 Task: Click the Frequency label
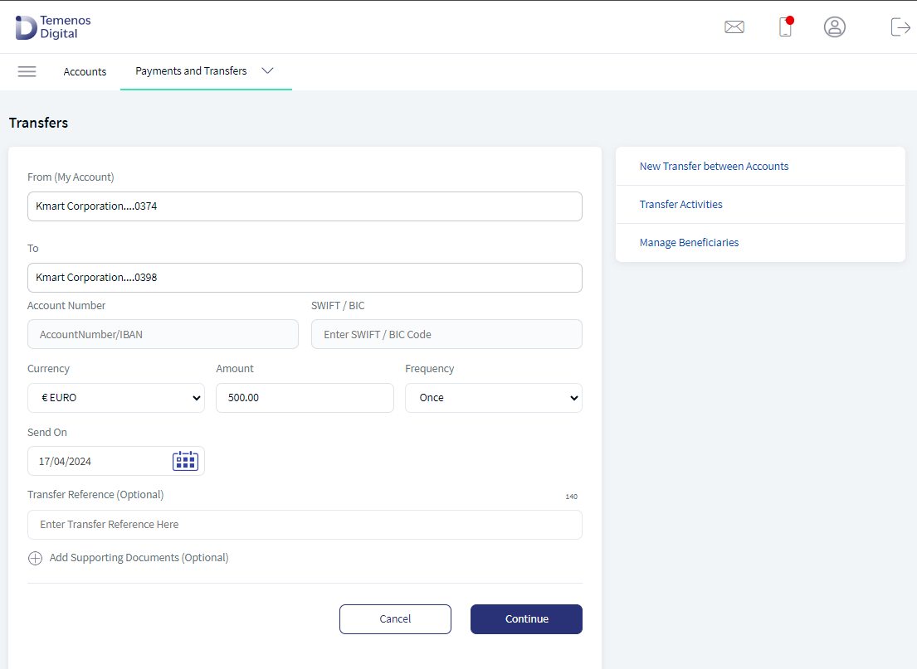point(429,369)
